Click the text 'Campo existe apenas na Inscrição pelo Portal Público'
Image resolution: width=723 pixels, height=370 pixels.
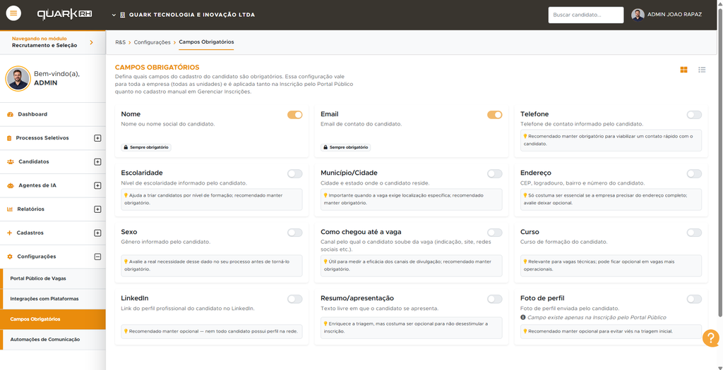[597, 318]
